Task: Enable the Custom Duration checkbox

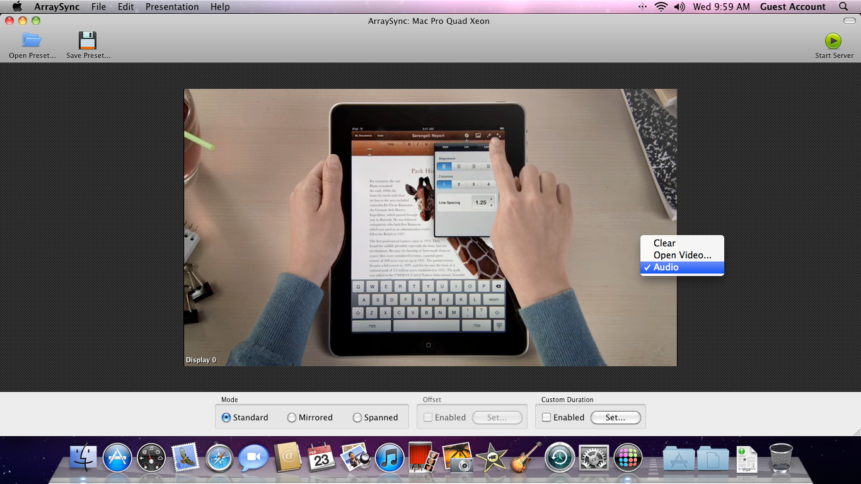Action: (546, 417)
